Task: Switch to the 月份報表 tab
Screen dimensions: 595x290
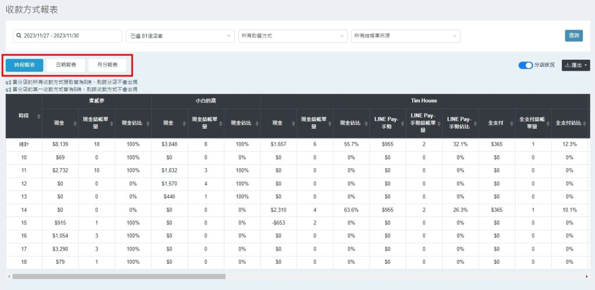Action: coord(107,65)
